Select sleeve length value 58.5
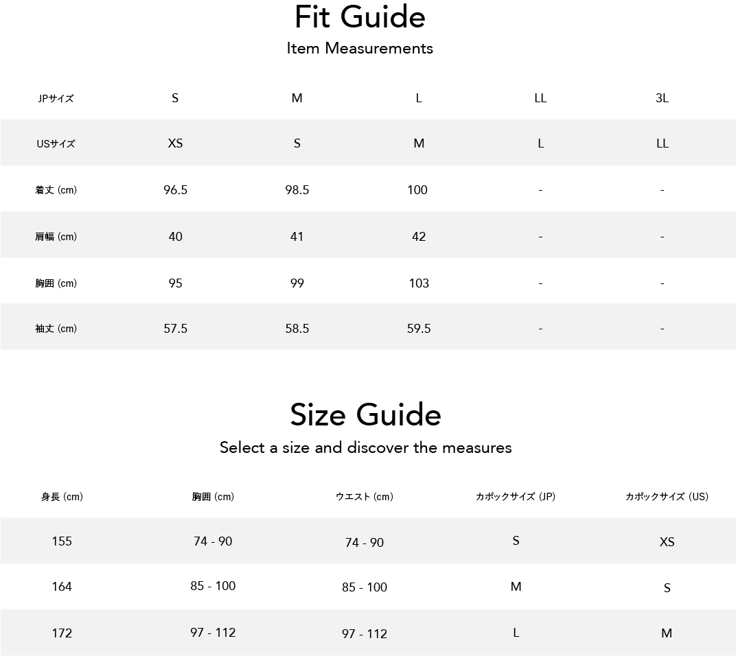The image size is (736, 656). pos(297,329)
